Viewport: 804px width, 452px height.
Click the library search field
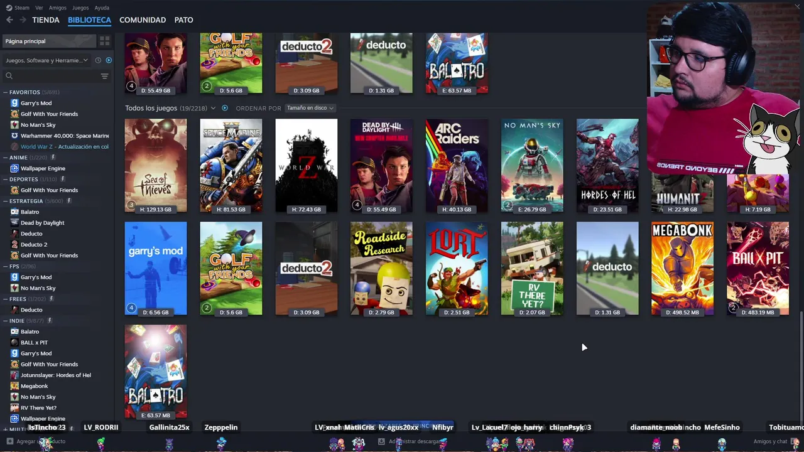coord(55,76)
